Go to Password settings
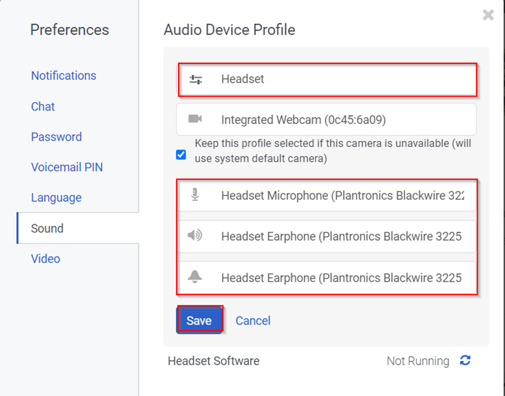Image resolution: width=505 pixels, height=396 pixels. point(56,137)
